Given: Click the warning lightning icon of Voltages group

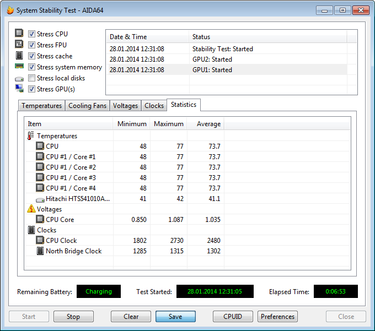Looking at the screenshot, I should pyautogui.click(x=31, y=209).
